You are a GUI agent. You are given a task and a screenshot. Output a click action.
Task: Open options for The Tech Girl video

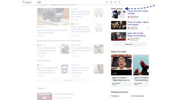[x=148, y=28]
